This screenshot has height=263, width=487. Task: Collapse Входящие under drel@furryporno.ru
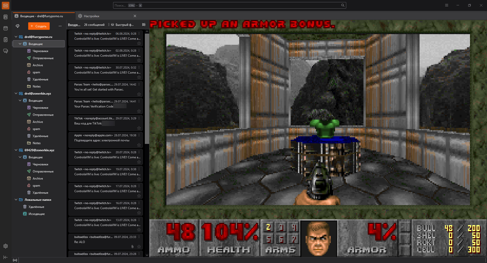[20, 44]
